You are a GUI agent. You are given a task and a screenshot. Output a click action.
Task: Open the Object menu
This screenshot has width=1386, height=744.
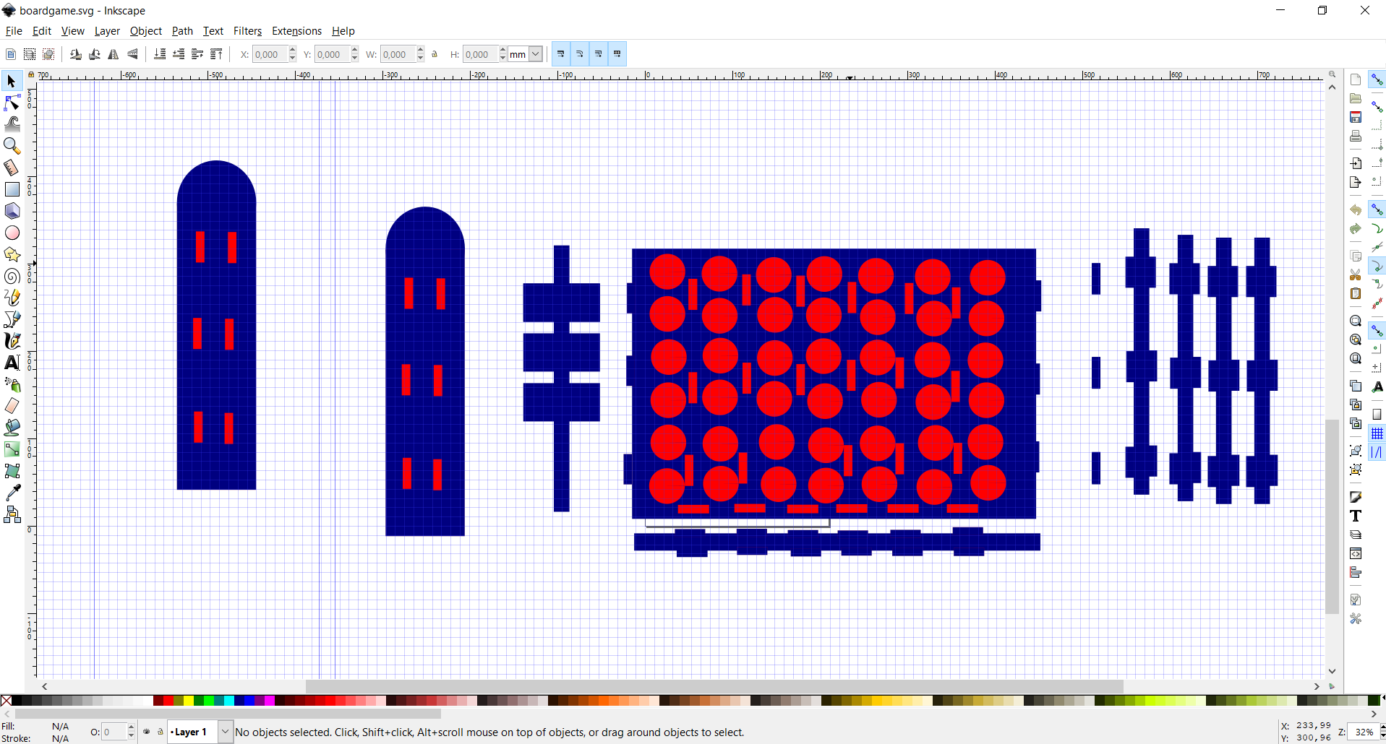[146, 31]
